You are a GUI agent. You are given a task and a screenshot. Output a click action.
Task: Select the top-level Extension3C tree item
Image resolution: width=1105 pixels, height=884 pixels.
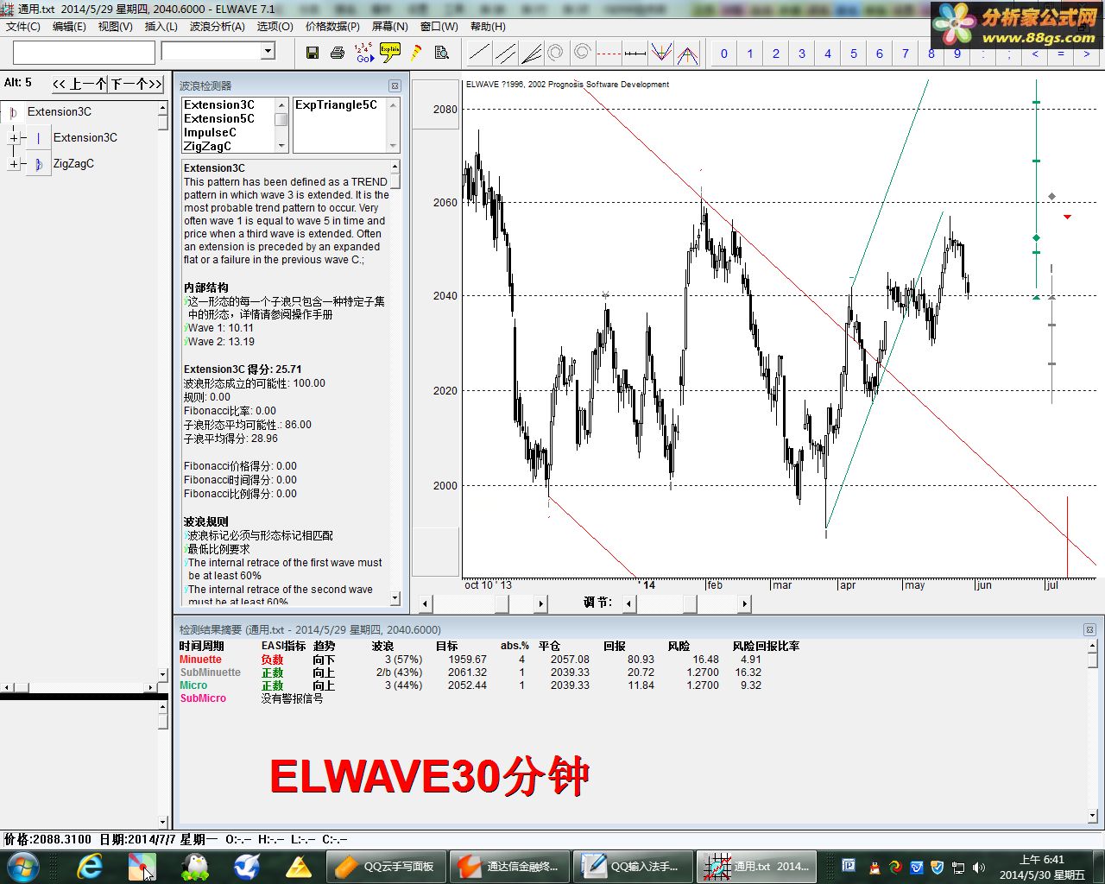[x=59, y=111]
